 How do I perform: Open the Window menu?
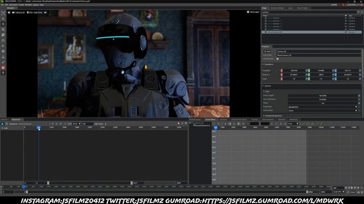[x=28, y=5]
